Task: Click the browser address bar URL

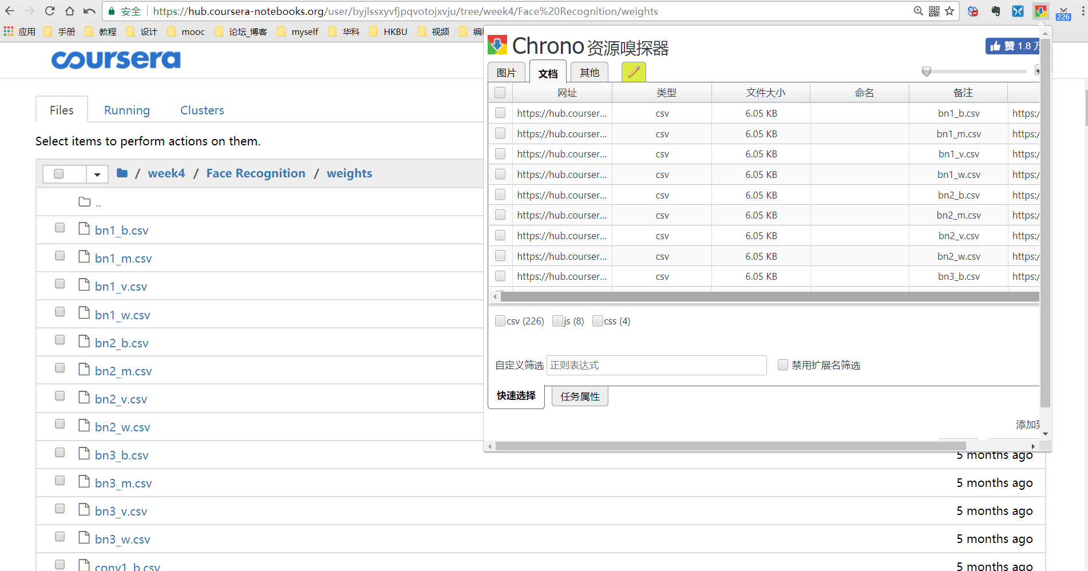Action: point(406,11)
